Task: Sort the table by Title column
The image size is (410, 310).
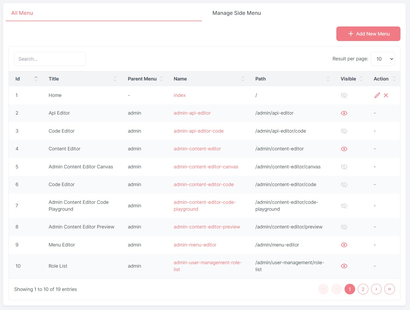Action: pos(115,79)
